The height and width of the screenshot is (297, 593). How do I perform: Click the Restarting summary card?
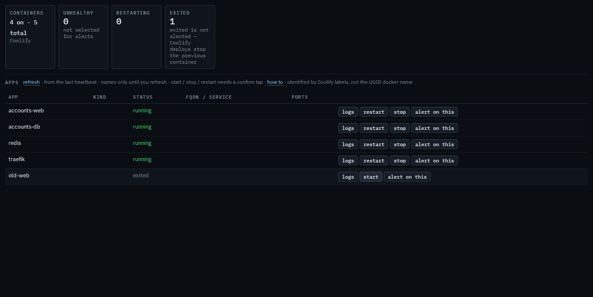click(x=136, y=37)
